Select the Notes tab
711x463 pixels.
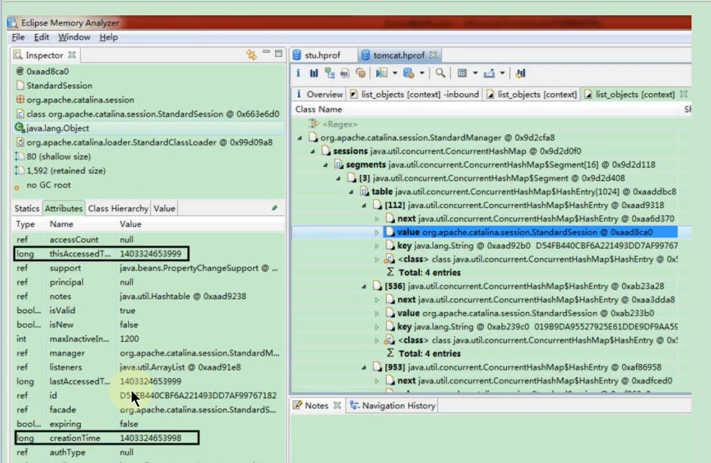pyautogui.click(x=317, y=405)
